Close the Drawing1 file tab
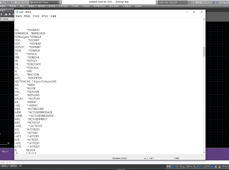This screenshot has height=170, width=229. [x=11, y=10]
